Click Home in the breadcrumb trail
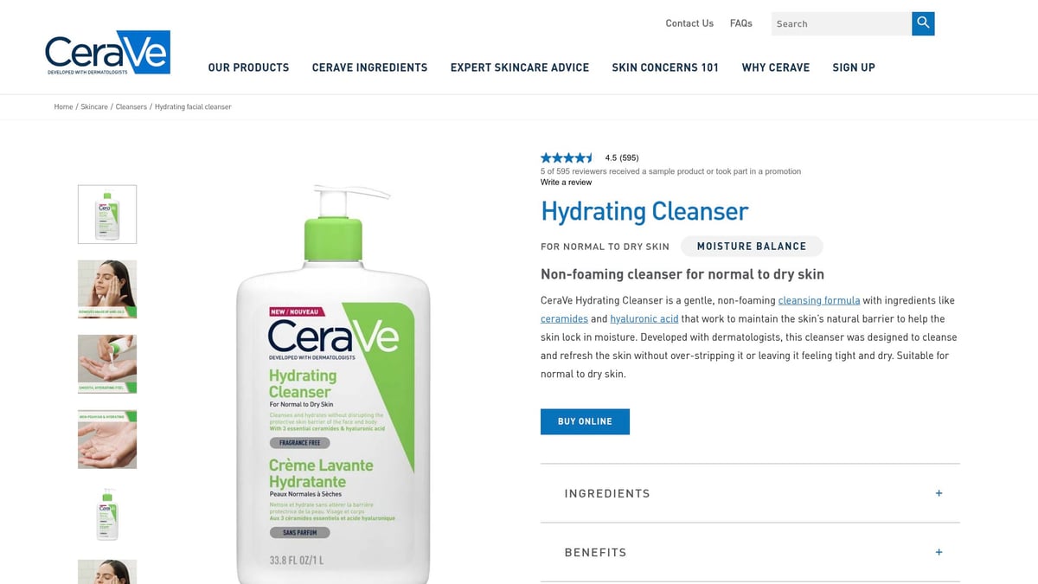 pos(63,106)
